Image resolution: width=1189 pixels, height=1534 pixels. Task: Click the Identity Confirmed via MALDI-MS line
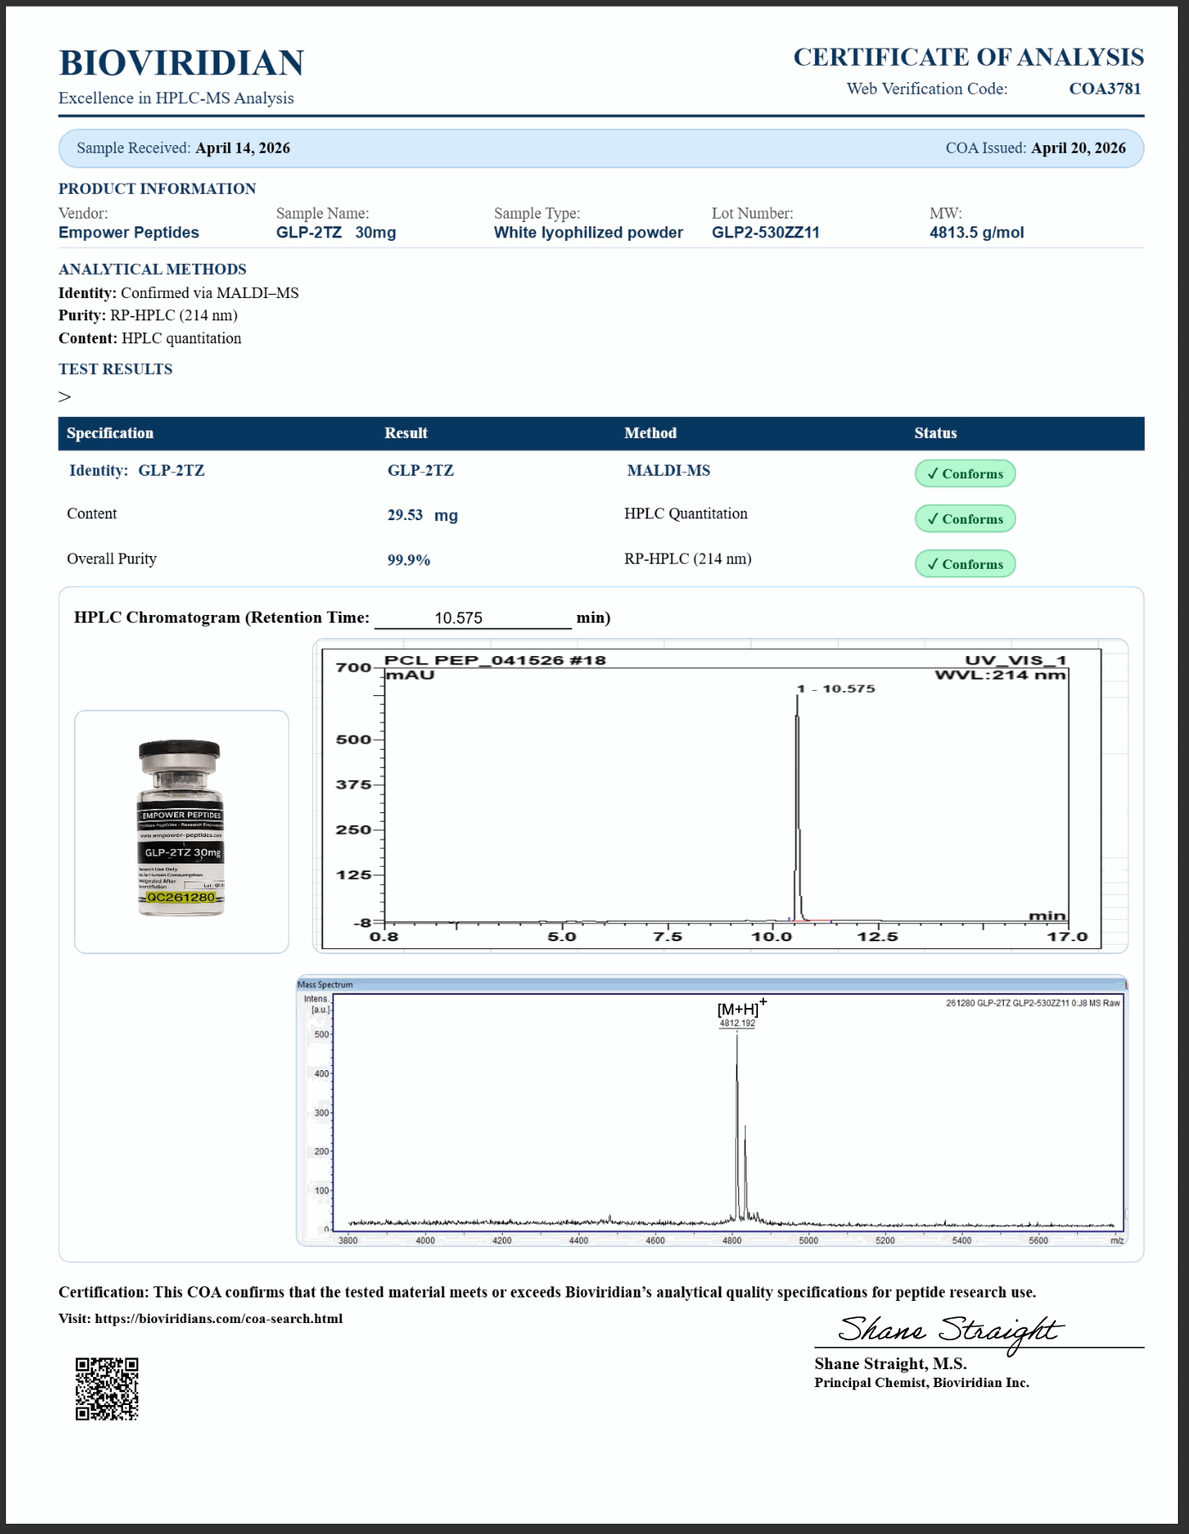point(178,293)
